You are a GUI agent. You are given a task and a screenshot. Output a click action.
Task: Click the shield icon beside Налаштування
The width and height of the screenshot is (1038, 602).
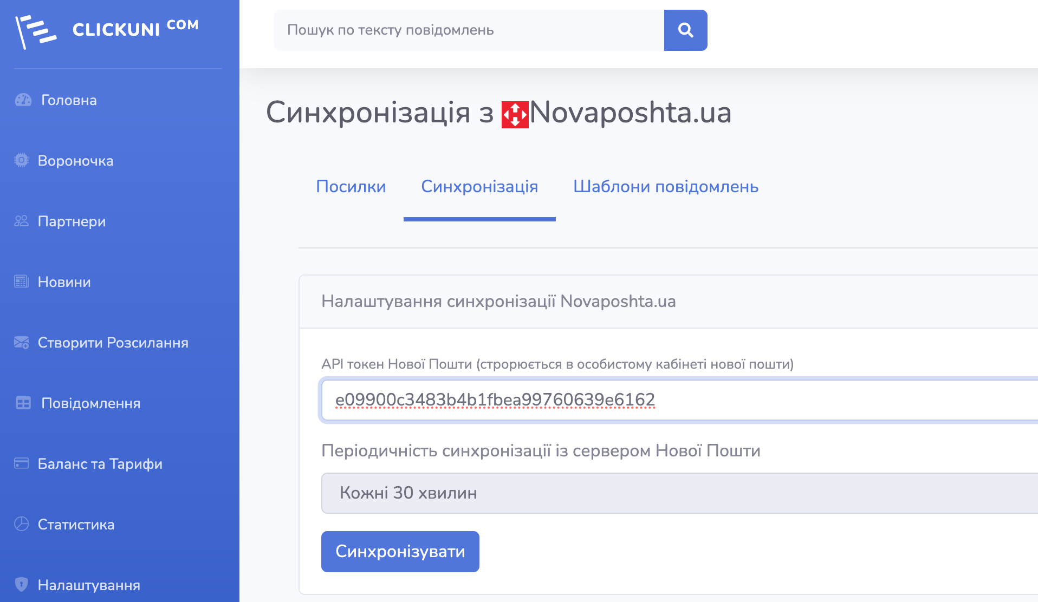[22, 584]
